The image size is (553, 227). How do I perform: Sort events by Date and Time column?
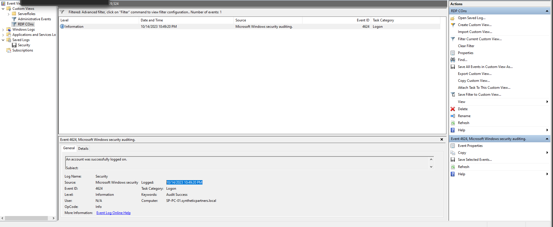coord(185,20)
